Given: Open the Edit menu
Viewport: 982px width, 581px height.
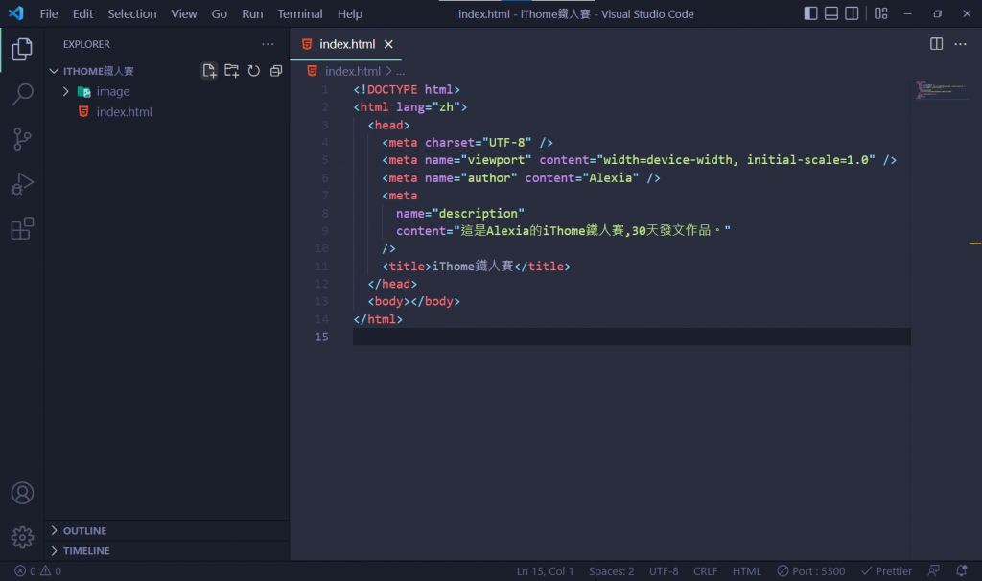Looking at the screenshot, I should click(x=82, y=13).
